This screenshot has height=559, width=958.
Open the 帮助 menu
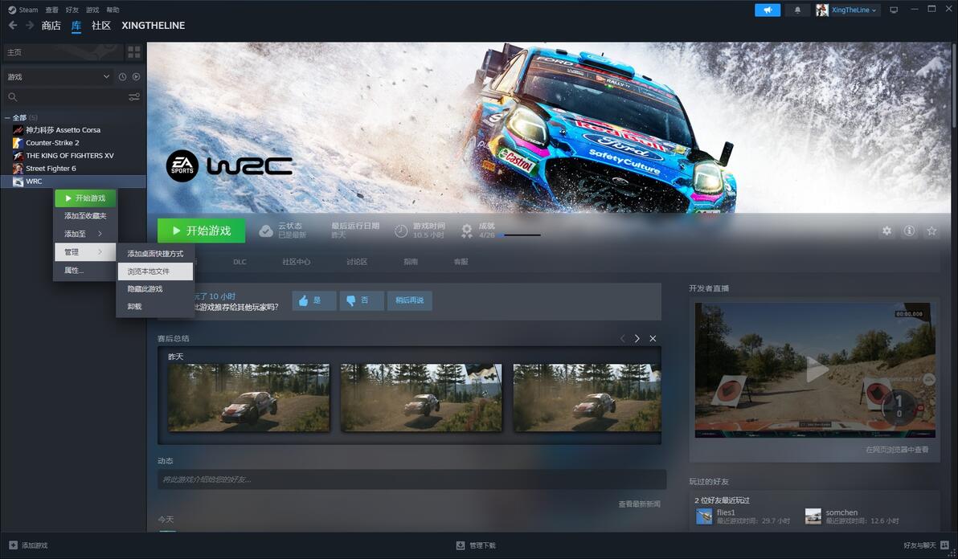[113, 10]
